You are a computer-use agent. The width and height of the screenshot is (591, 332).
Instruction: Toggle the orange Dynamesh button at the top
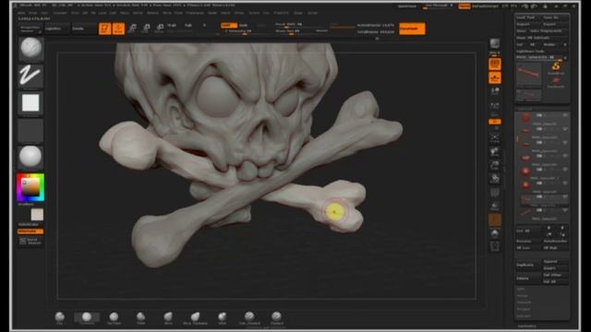pos(412,29)
